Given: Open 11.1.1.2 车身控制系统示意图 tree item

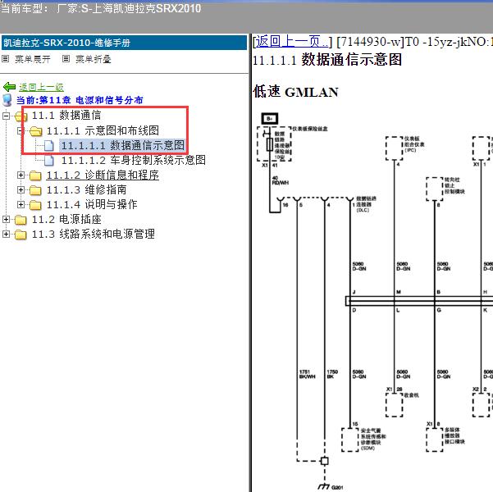Looking at the screenshot, I should (134, 161).
